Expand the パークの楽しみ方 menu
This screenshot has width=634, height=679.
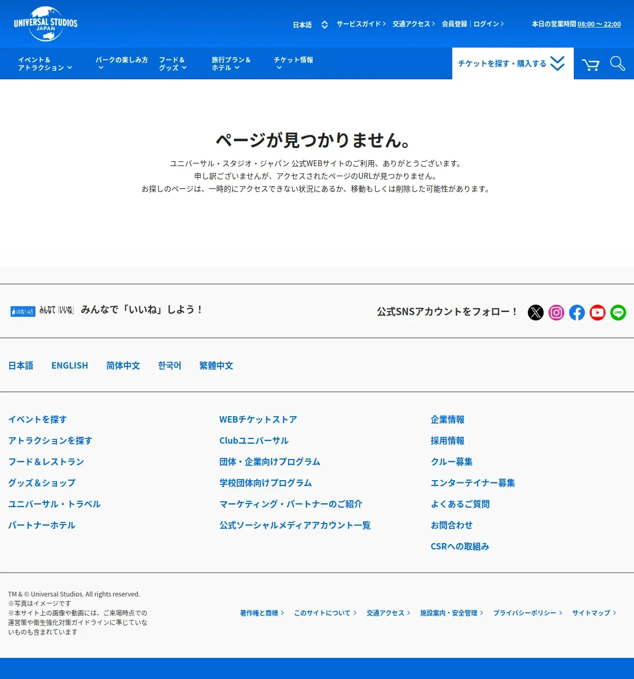(122, 63)
